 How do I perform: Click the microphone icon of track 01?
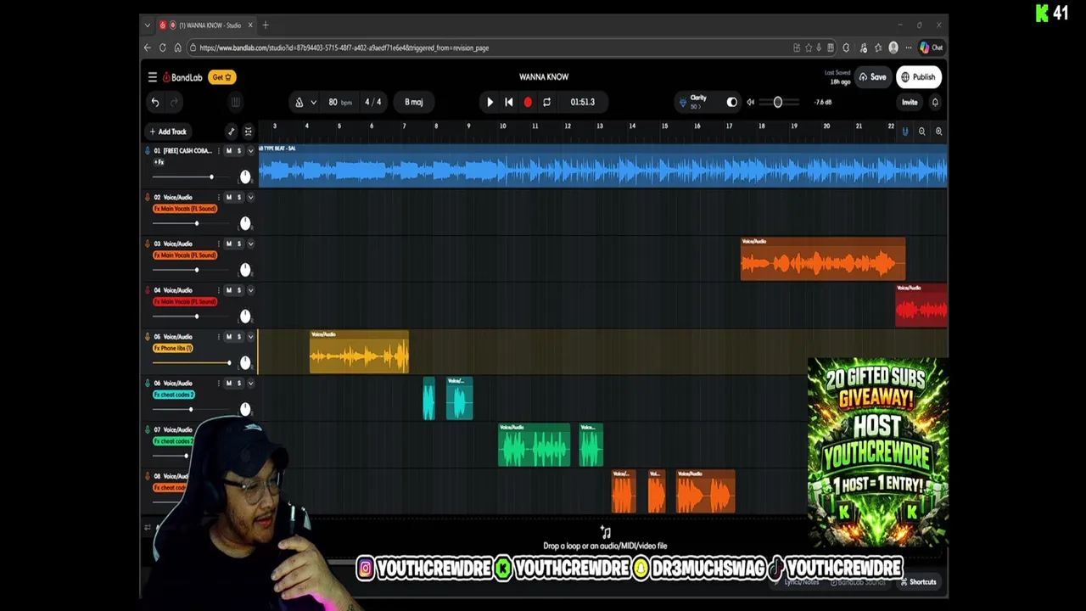point(148,151)
